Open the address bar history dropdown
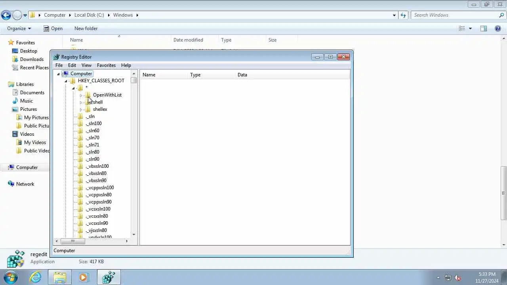507x285 pixels. (x=394, y=15)
